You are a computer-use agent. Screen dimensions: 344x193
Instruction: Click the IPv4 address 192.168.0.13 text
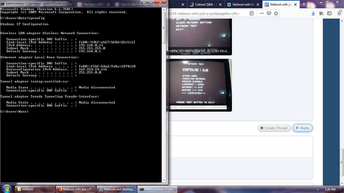[91, 45]
